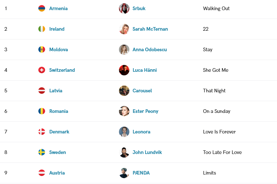Open the Sarah McTernan artist link
Viewport: 277px width, 184px height.
[x=150, y=29]
